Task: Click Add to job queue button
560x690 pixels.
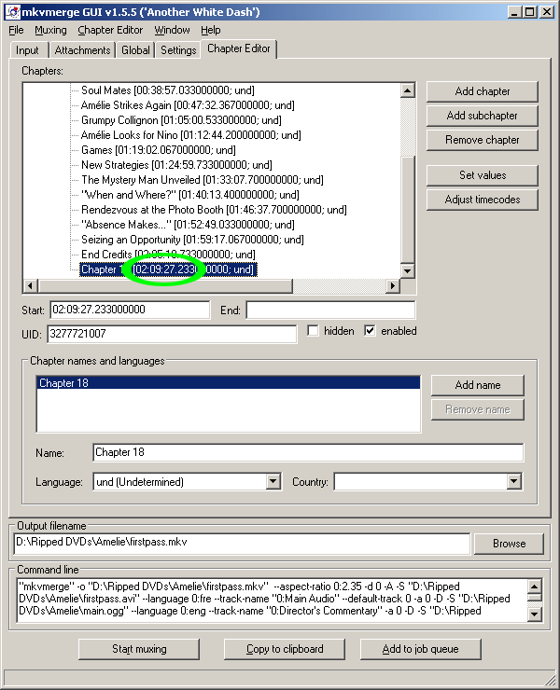Action: (x=420, y=649)
